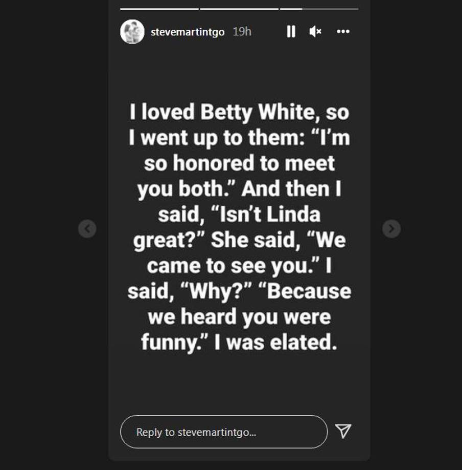Image resolution: width=462 pixels, height=470 pixels.
Task: Open the three-dot story options menu
Action: [x=343, y=31]
